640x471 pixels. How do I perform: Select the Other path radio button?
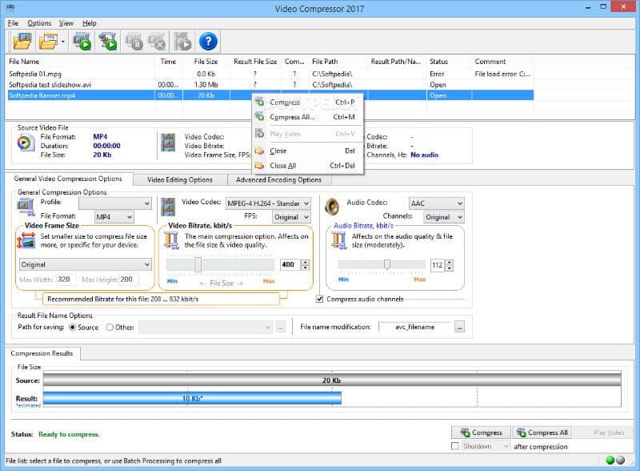(108, 327)
